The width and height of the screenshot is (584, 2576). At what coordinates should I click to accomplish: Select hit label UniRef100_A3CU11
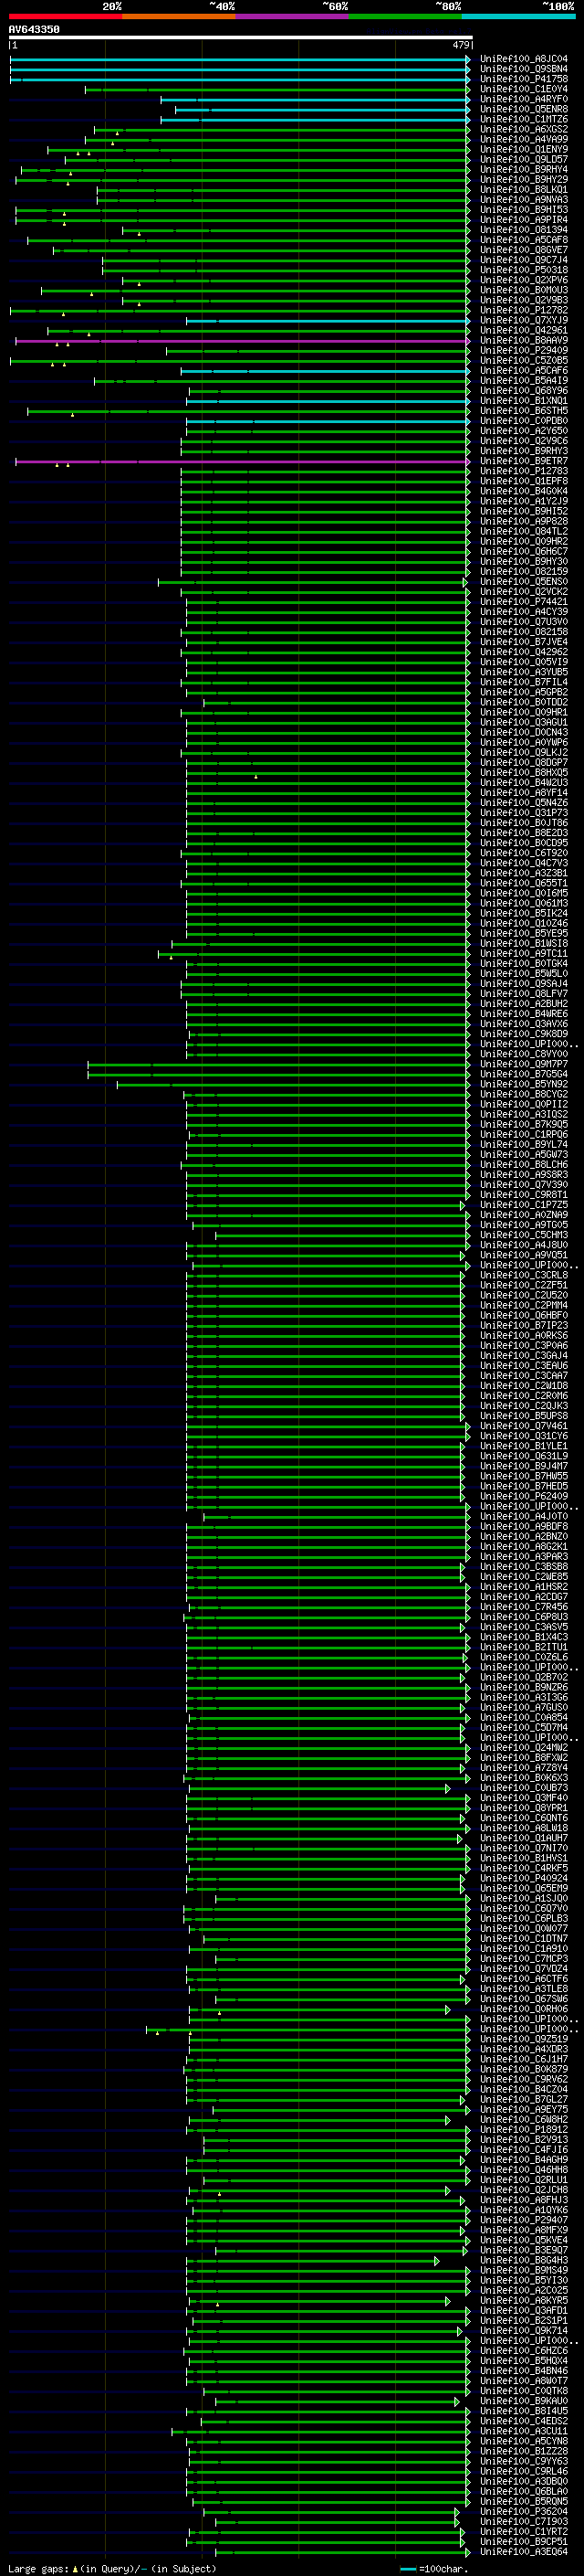pyautogui.click(x=524, y=2431)
